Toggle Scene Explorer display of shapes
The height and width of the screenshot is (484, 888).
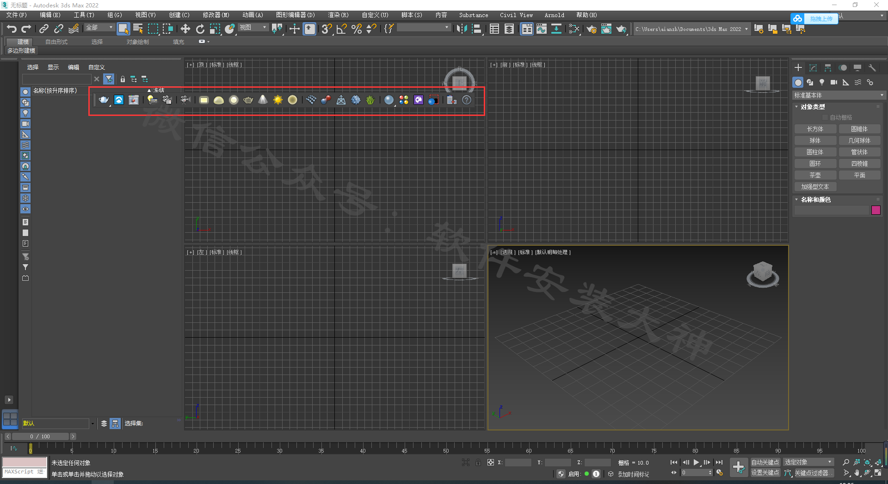(25, 103)
